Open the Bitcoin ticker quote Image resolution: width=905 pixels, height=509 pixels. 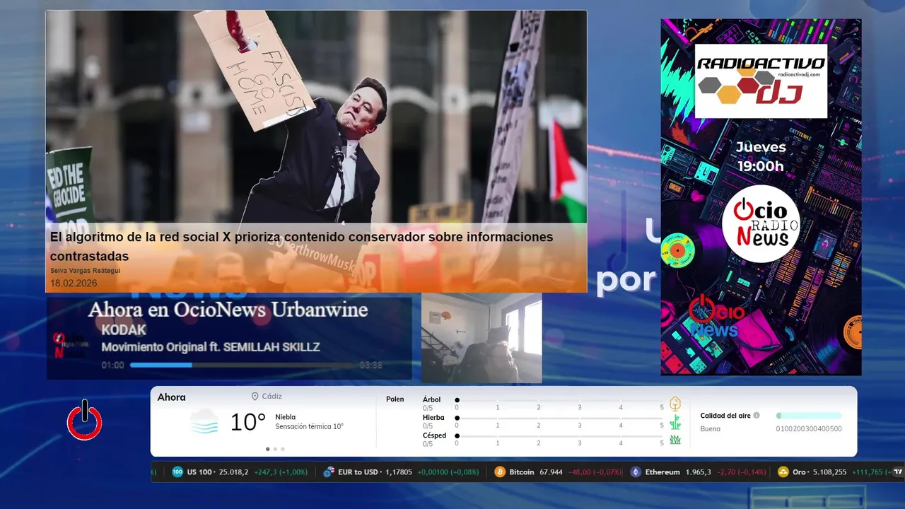click(x=559, y=472)
